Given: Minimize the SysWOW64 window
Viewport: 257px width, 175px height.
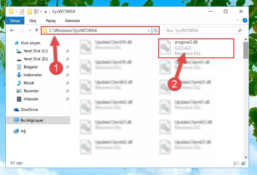Looking at the screenshot, I should click(211, 11).
